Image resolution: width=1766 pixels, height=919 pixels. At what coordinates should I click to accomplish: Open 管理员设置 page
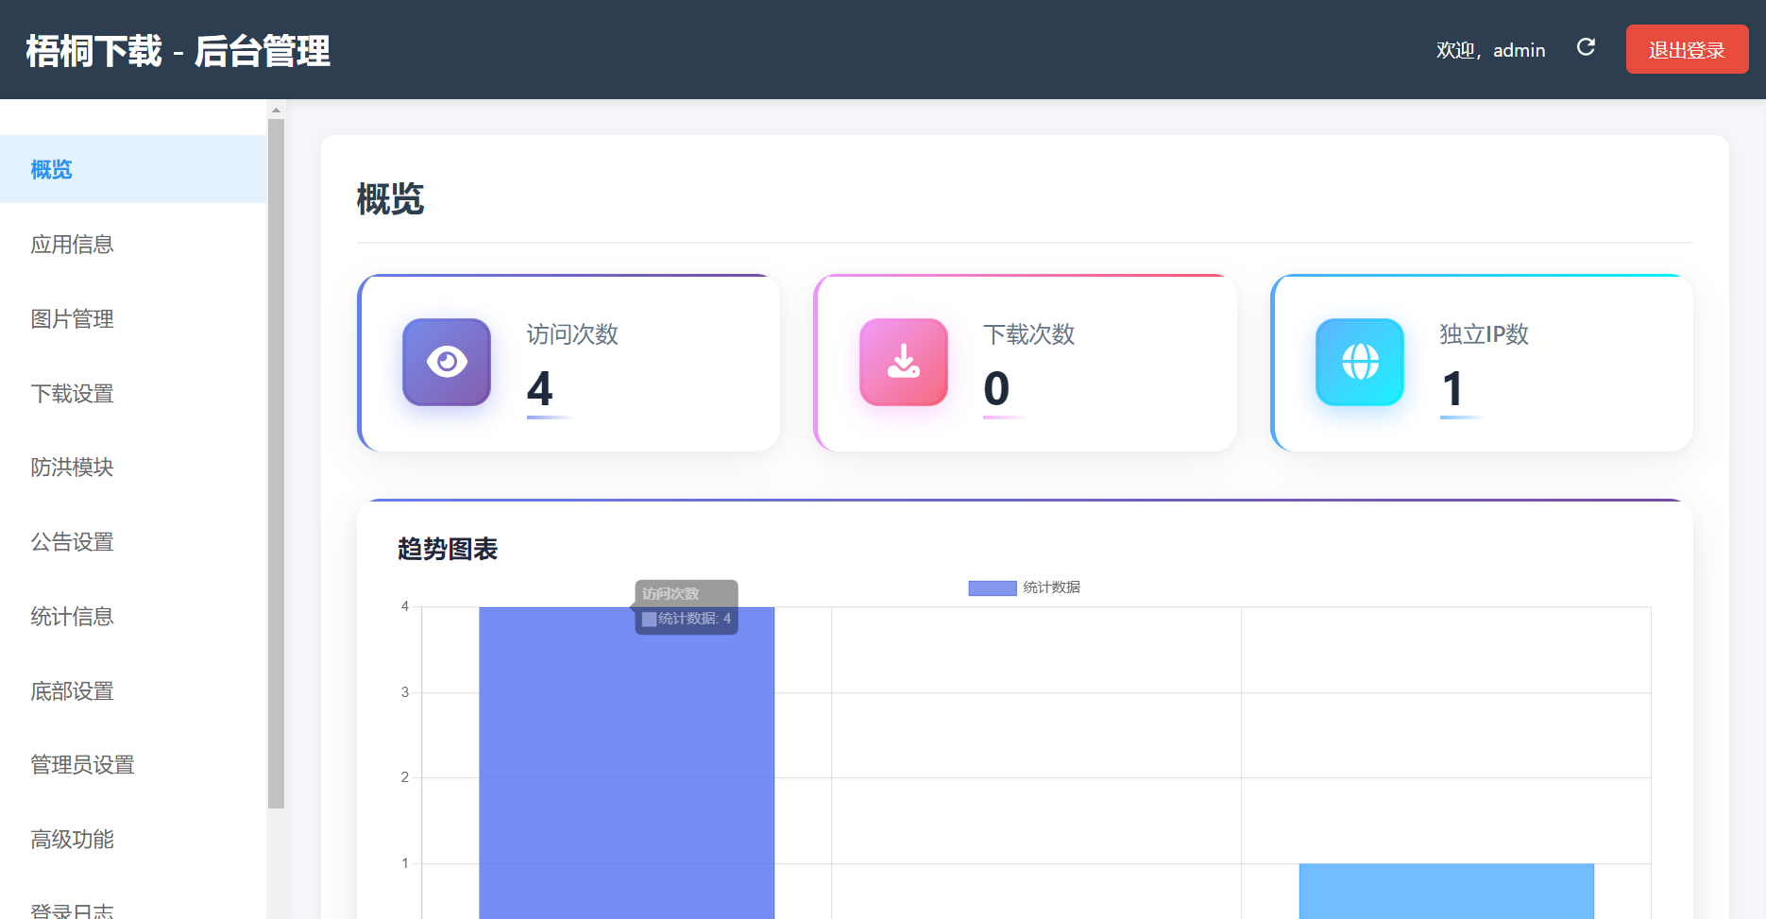pos(82,765)
